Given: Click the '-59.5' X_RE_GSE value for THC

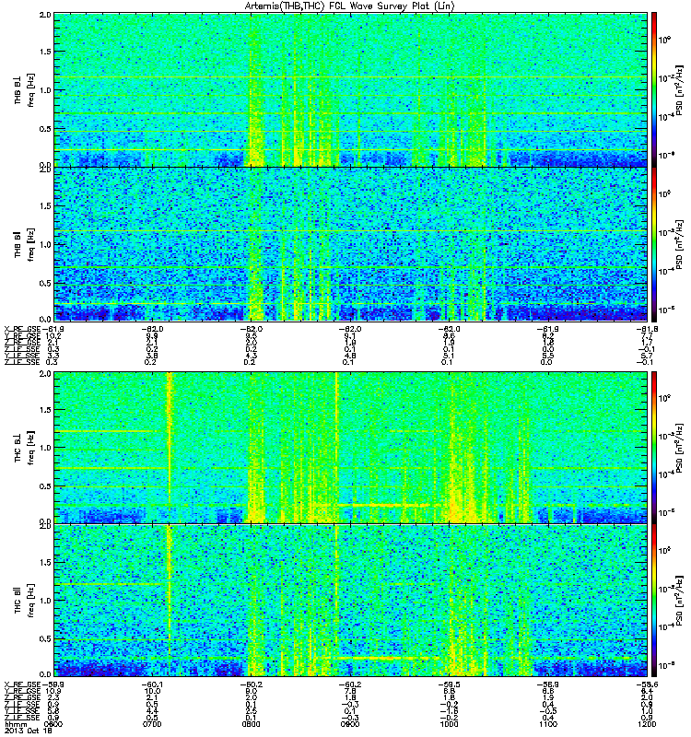Looking at the screenshot, I should point(449,684).
